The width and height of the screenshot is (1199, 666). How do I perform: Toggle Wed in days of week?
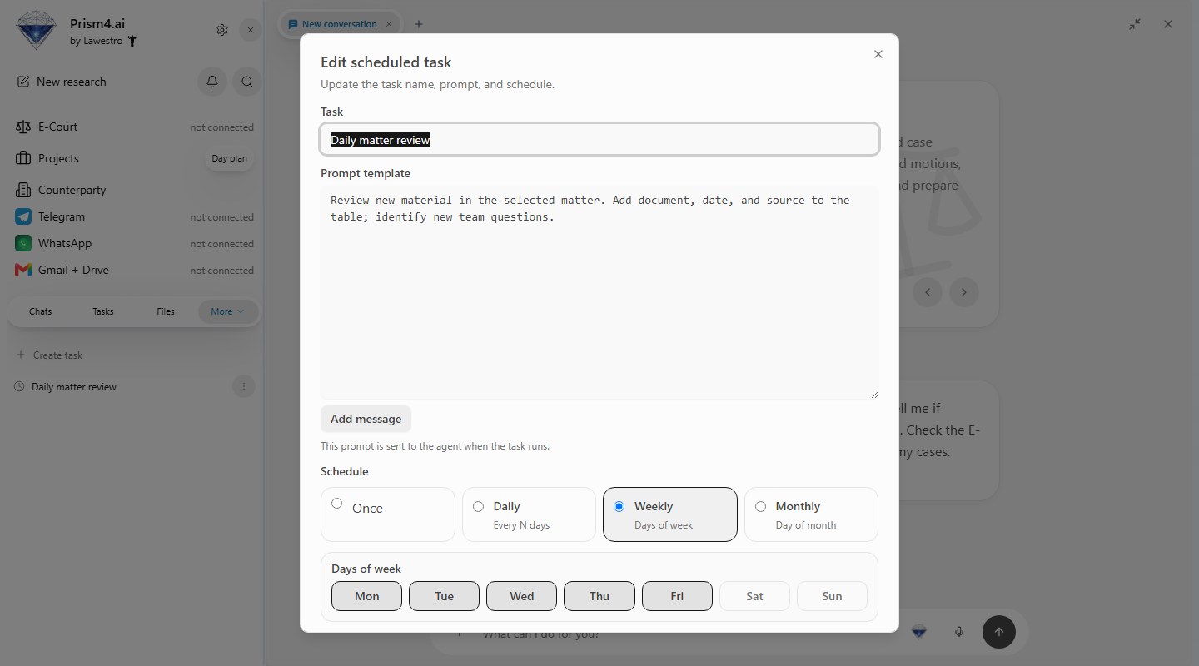pyautogui.click(x=522, y=596)
